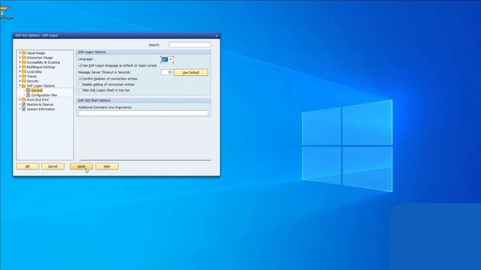Expand the Visual Design tree node arrow
The image size is (481, 270).
pyautogui.click(x=20, y=53)
